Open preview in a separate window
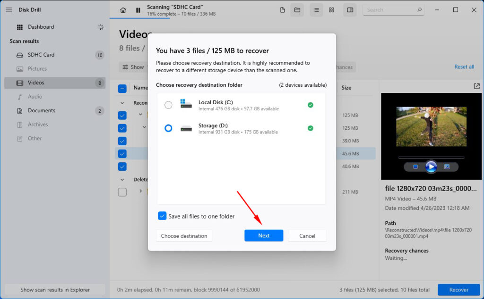The height and width of the screenshot is (299, 484). [x=476, y=86]
